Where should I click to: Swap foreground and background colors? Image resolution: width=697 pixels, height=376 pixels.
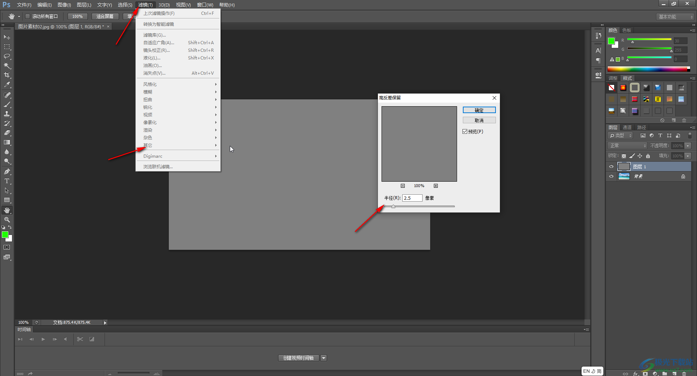[10, 227]
